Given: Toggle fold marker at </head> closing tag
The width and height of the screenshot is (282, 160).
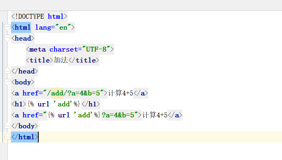Looking at the screenshot, I should [x=7, y=71].
